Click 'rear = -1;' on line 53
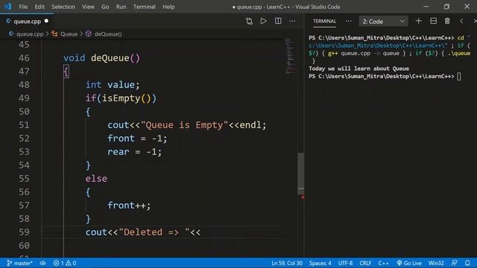 (x=134, y=152)
